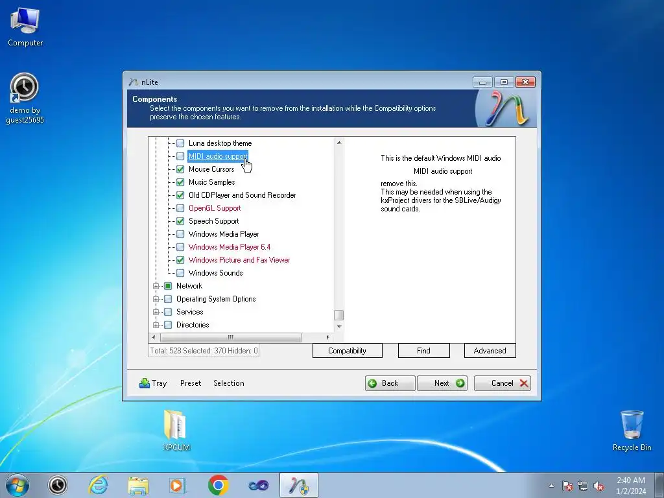Uncheck the Speech Support checkbox
Image resolution: width=664 pixels, height=498 pixels.
pos(180,221)
